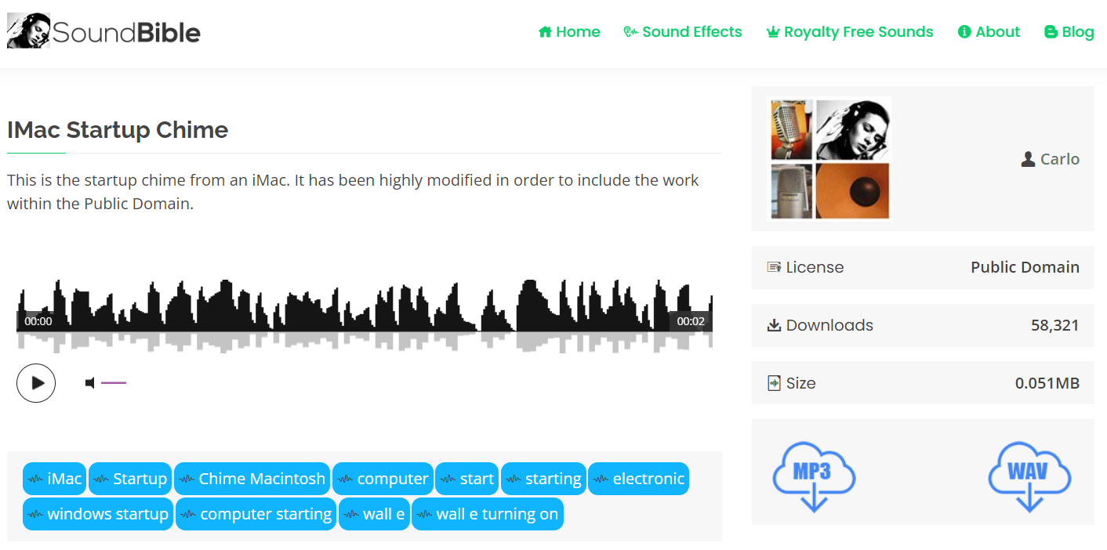
Task: Visit the Blog link
Action: point(1069,32)
